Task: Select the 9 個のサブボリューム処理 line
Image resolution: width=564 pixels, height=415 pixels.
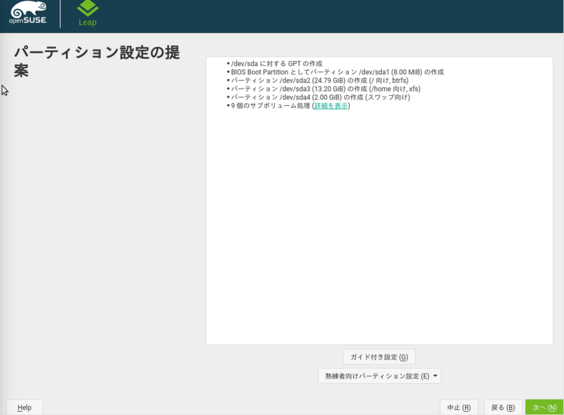Action: tap(289, 106)
